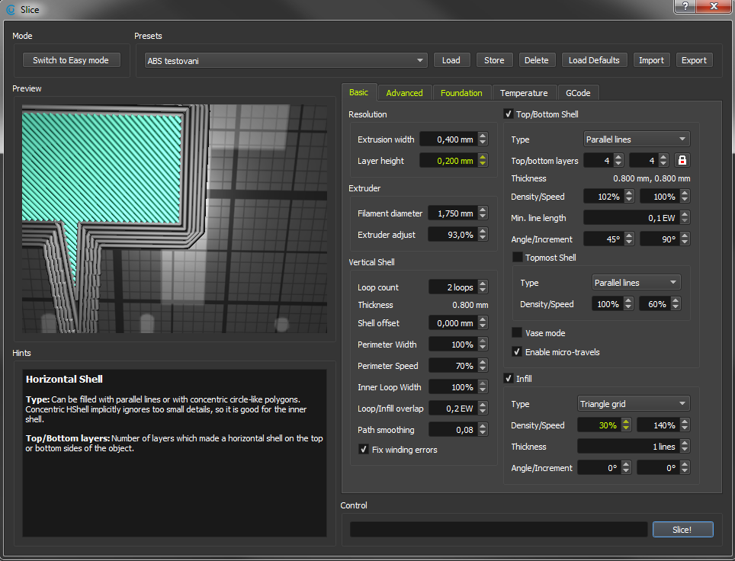Expand Top/Bottom Shell Type dropdown

[x=636, y=139]
